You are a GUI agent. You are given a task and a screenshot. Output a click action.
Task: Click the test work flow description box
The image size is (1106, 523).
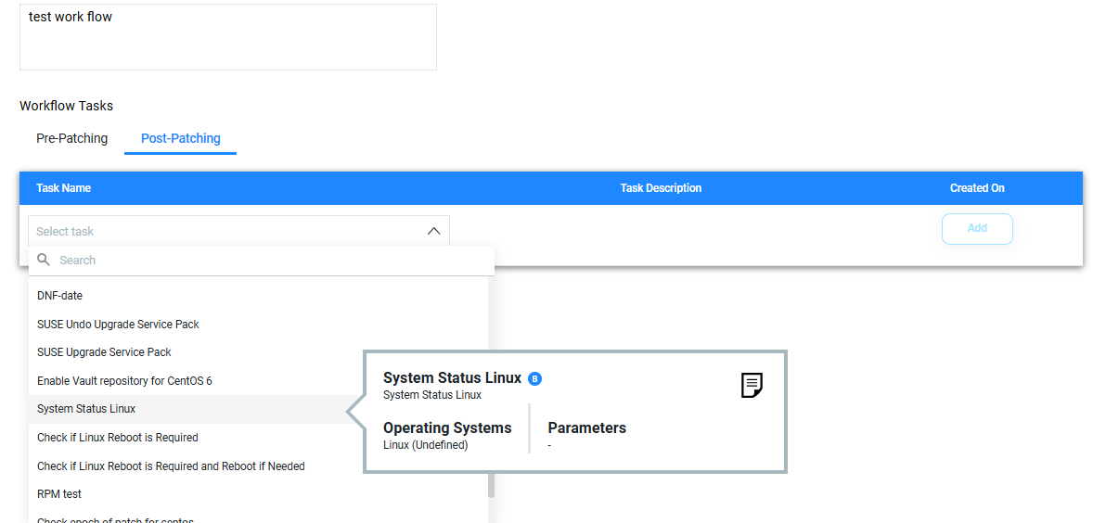click(x=228, y=37)
